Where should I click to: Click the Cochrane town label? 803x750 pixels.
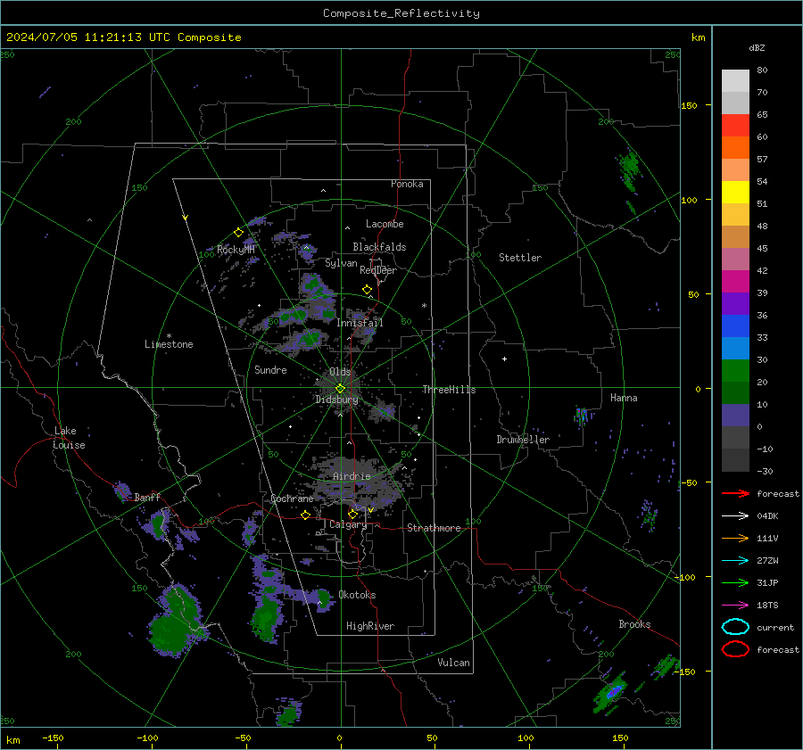click(292, 499)
